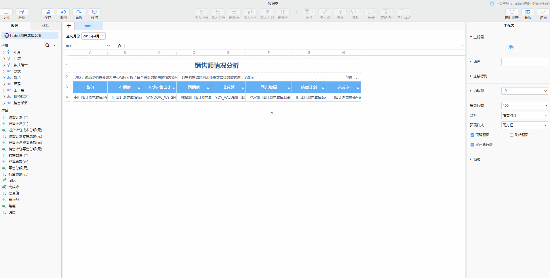Click the Undo (撤销) icon
550x278 pixels.
(x=63, y=12)
